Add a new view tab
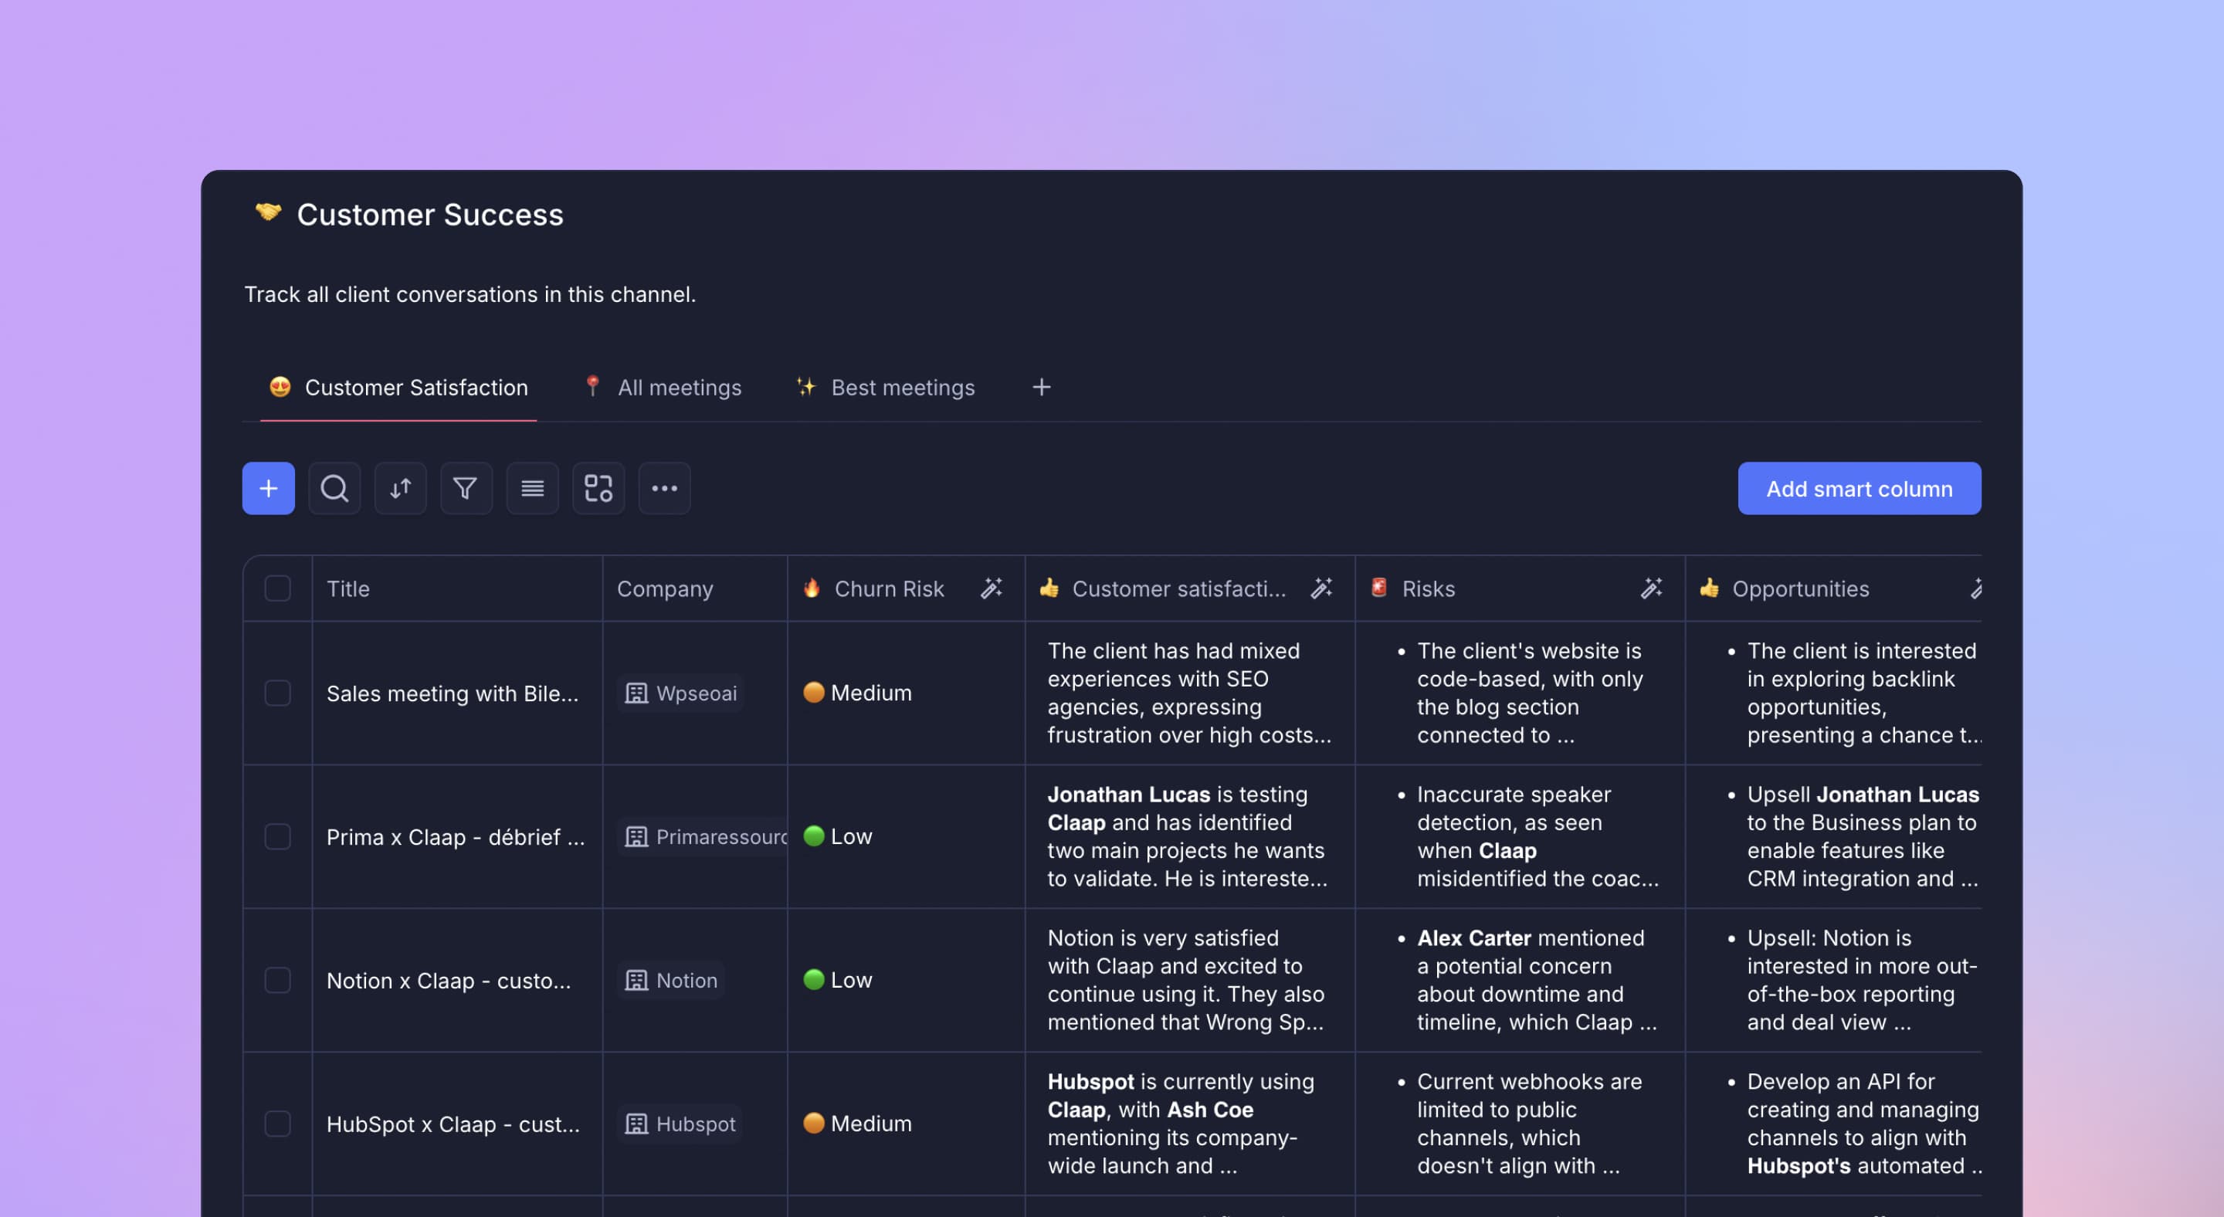The width and height of the screenshot is (2224, 1217). (1041, 388)
